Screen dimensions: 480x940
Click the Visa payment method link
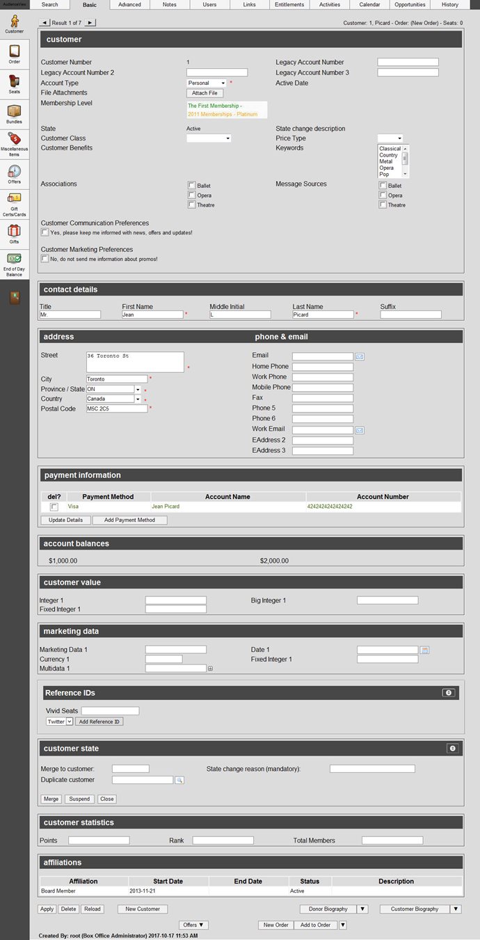click(73, 507)
